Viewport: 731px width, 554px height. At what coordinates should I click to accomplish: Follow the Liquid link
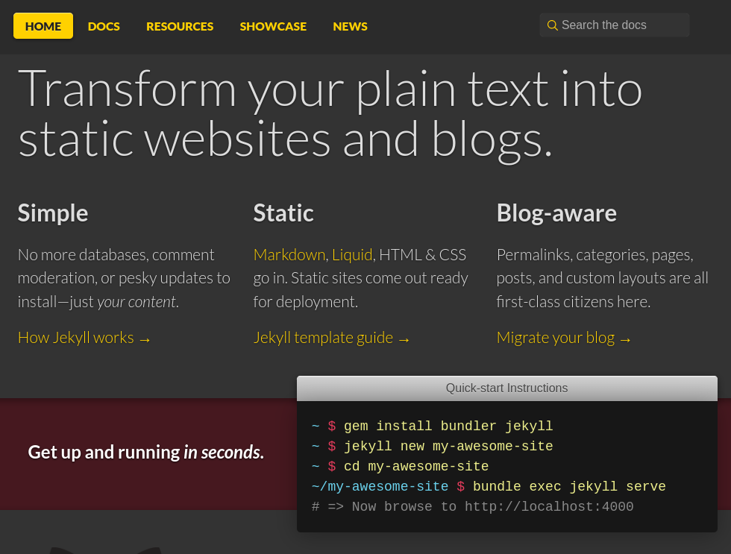[352, 255]
